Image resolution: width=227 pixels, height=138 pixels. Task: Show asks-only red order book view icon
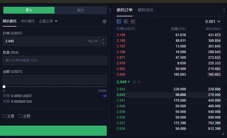coord(133,21)
